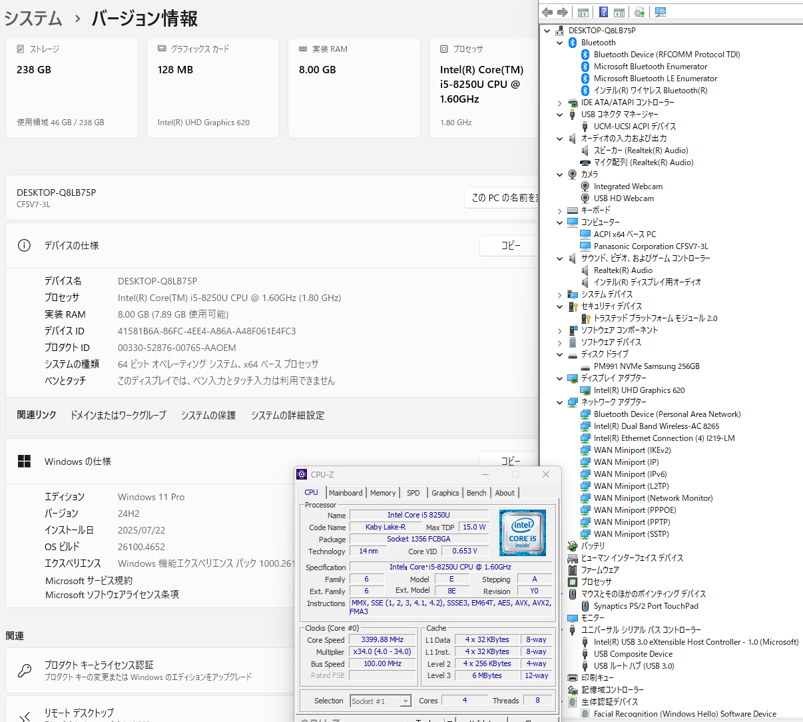803x722 pixels.
Task: Select トラステッド プラットフォーム モジュール 2.0
Action: pyautogui.click(x=656, y=318)
